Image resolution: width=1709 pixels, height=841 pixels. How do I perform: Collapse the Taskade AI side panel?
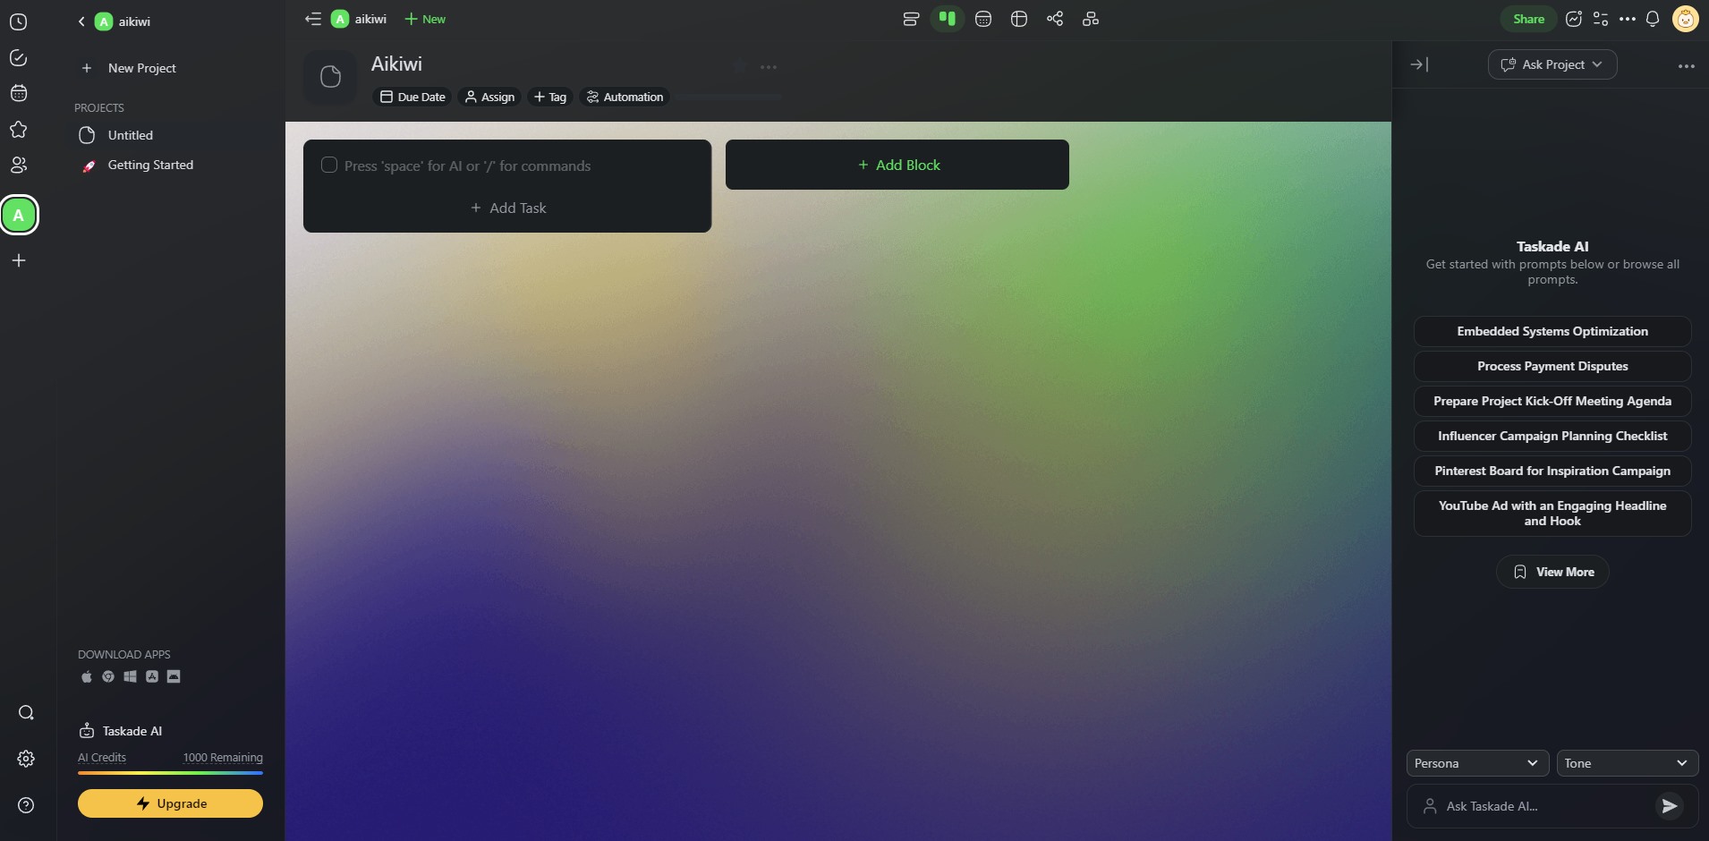(1419, 64)
